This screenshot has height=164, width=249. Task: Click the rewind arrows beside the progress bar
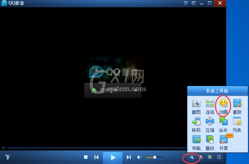click(3, 148)
